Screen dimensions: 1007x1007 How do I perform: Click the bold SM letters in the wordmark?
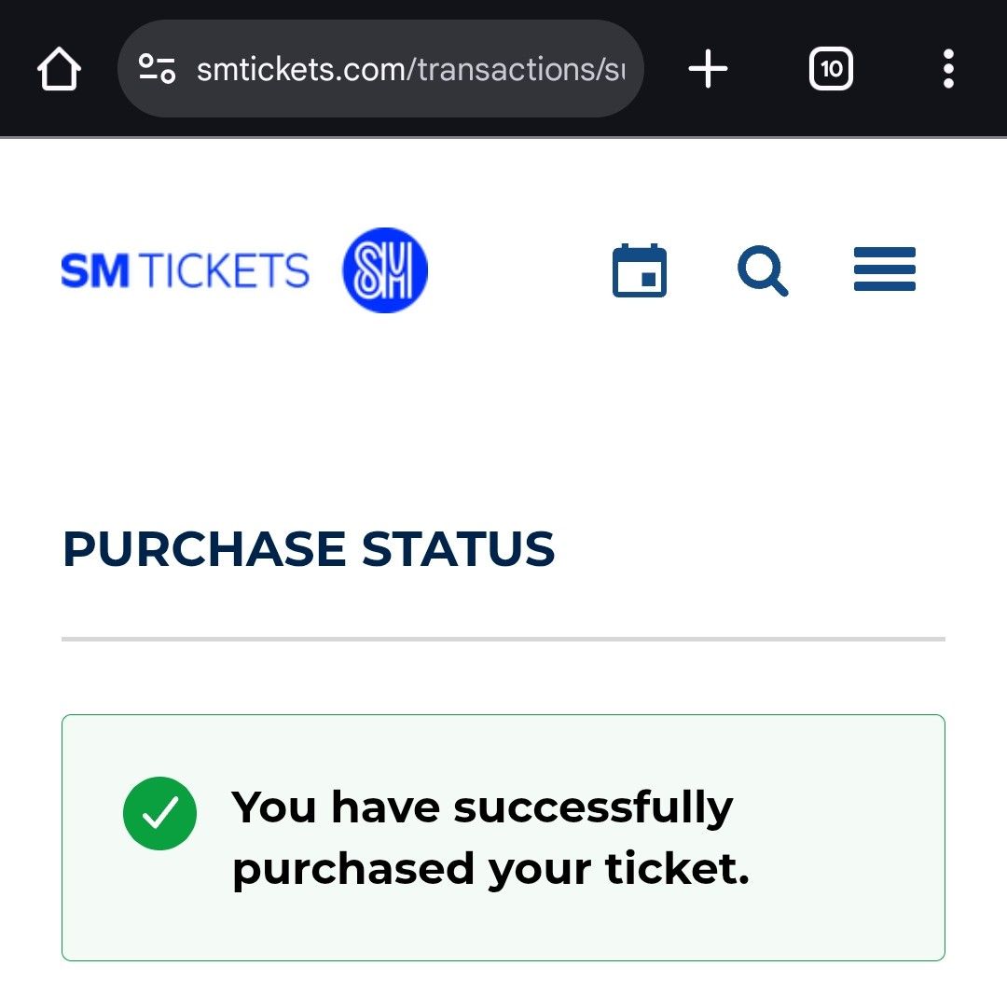tap(95, 271)
